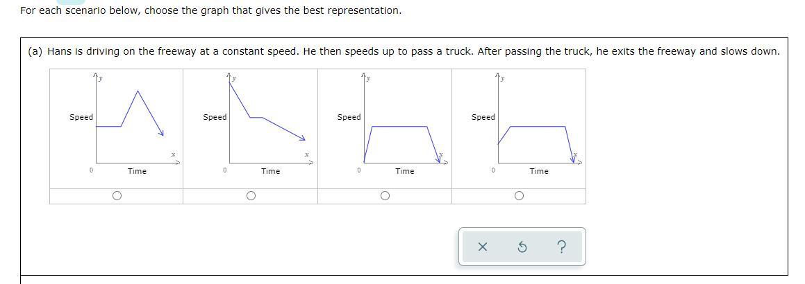805x284 pixels.
Task: Click the Time axis label on third graph
Action: [x=405, y=171]
